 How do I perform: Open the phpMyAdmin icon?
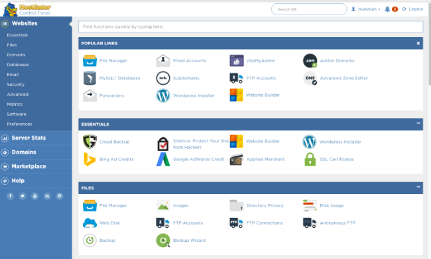pos(237,61)
